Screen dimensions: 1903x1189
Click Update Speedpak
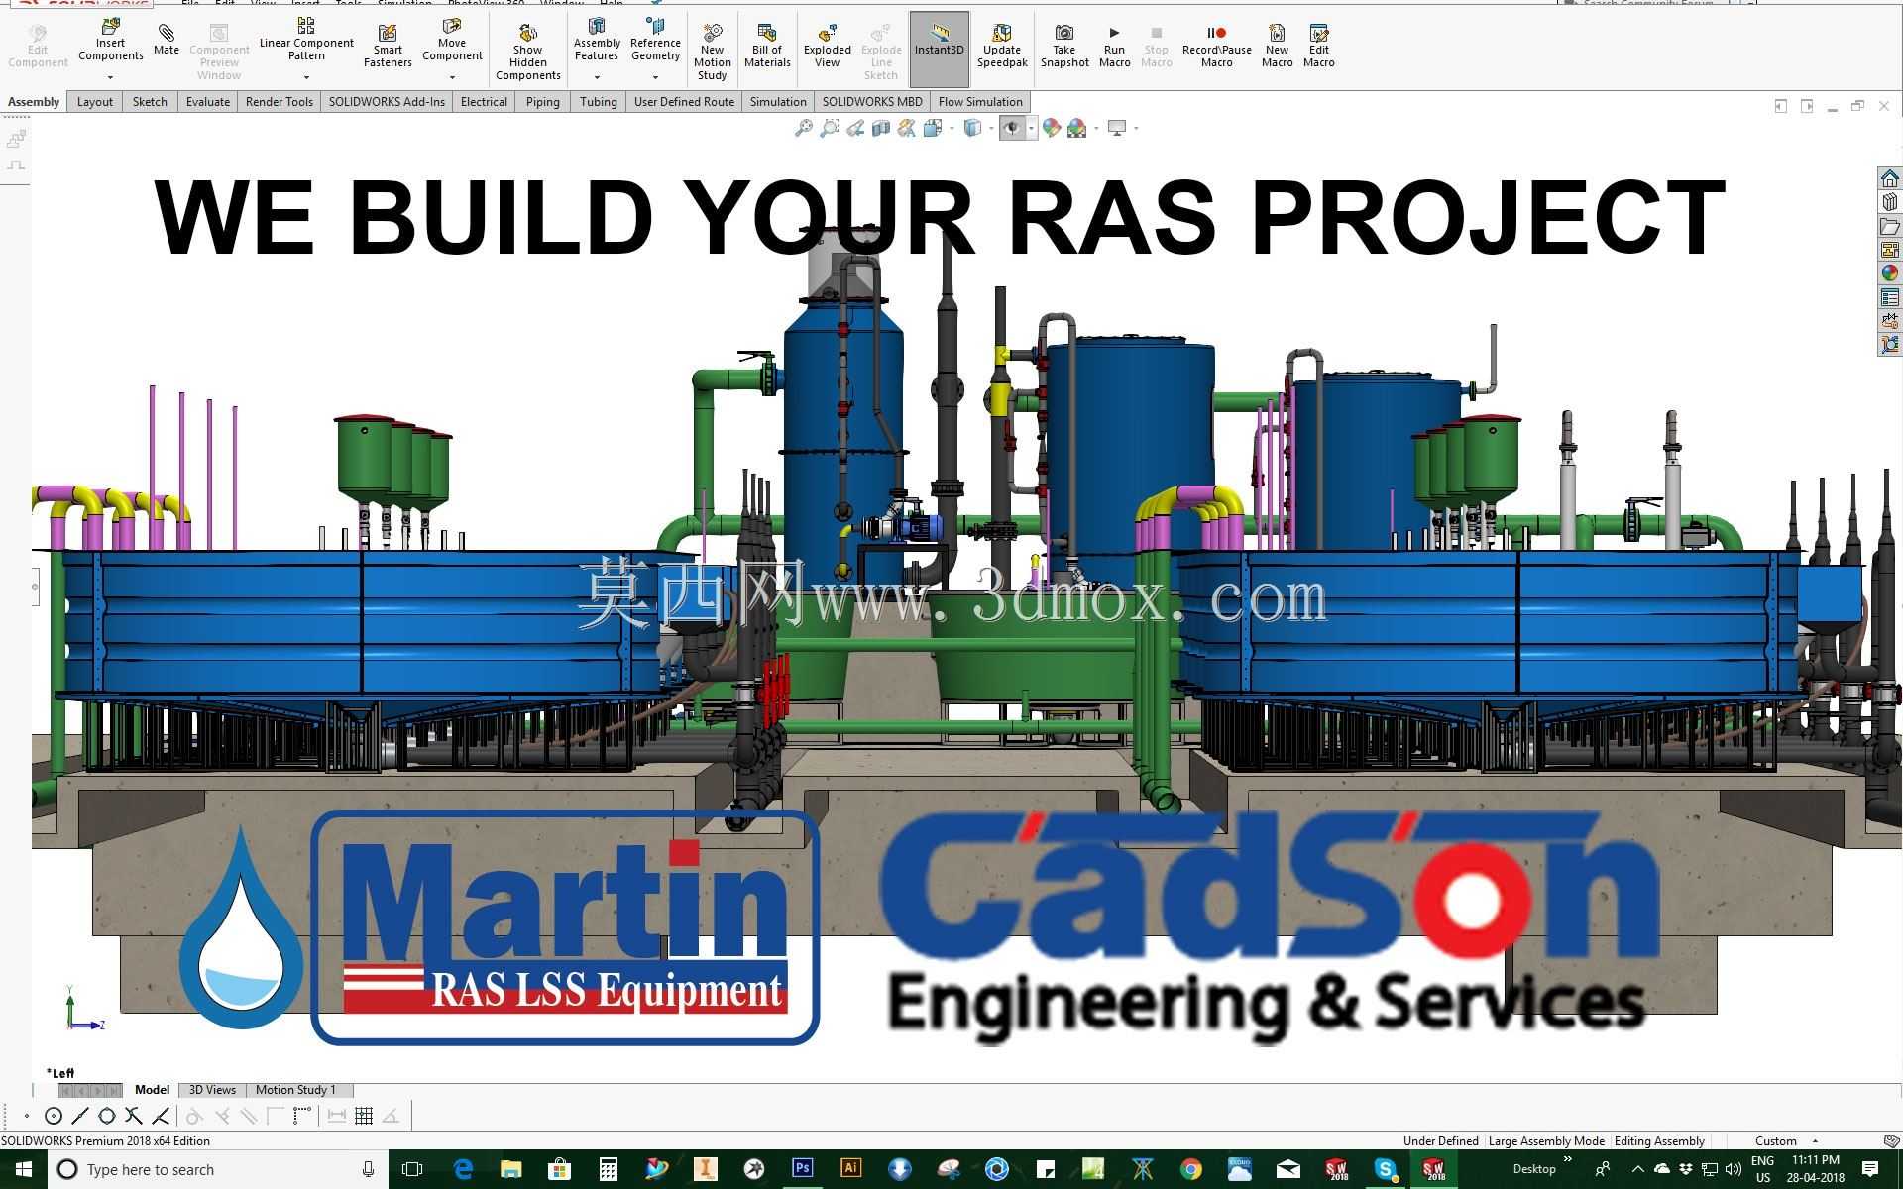(x=1002, y=45)
